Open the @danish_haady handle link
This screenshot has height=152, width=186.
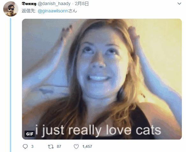click(54, 4)
